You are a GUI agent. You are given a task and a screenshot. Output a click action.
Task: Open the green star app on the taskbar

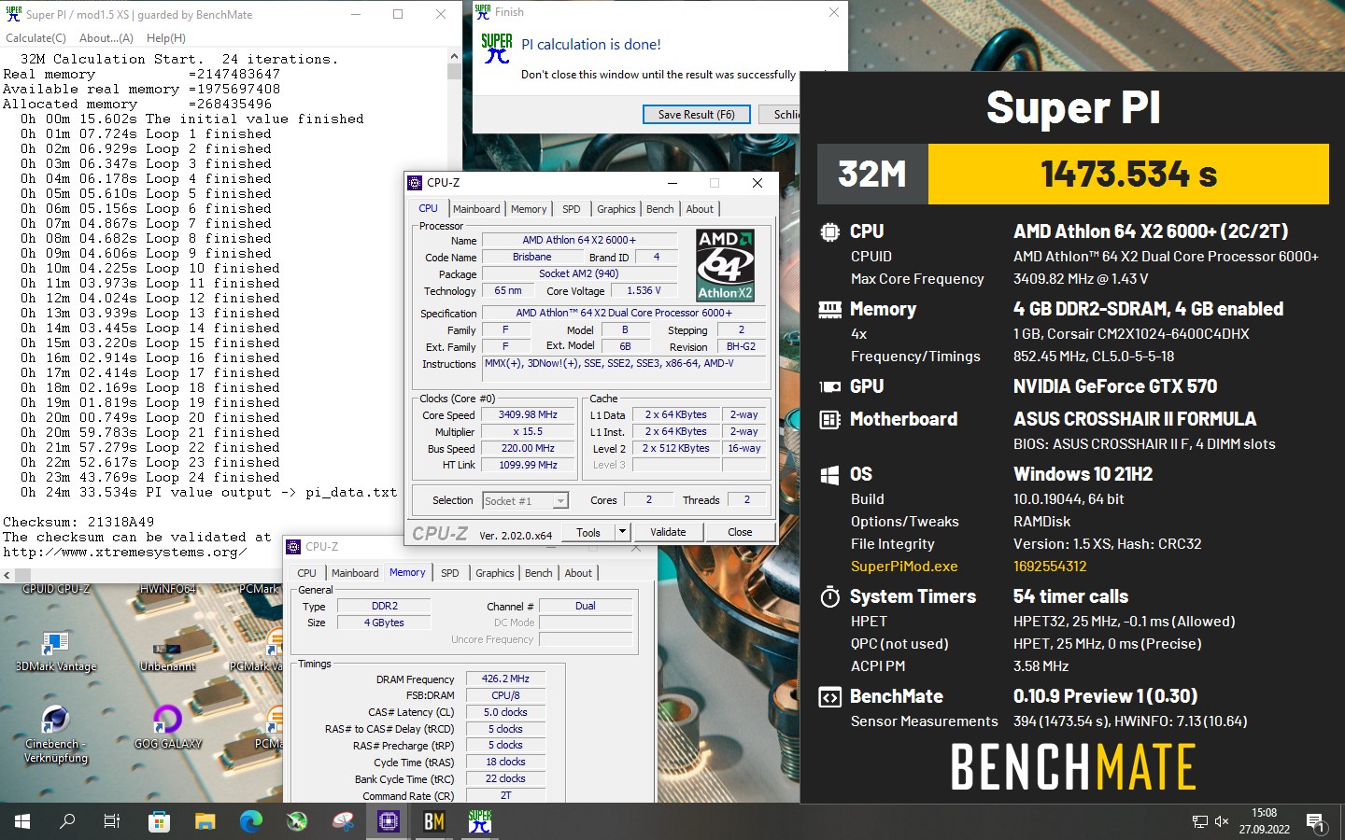[296, 821]
